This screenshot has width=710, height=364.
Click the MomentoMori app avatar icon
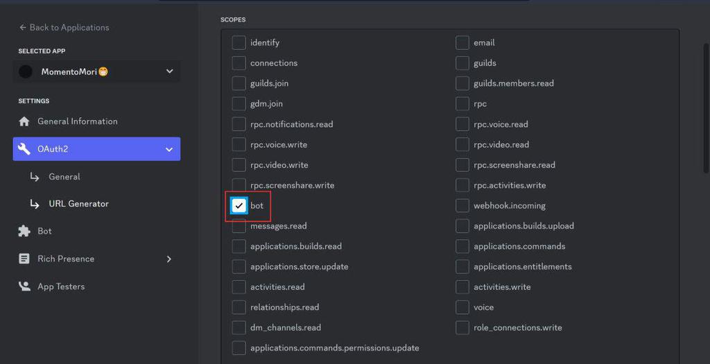[x=26, y=71]
